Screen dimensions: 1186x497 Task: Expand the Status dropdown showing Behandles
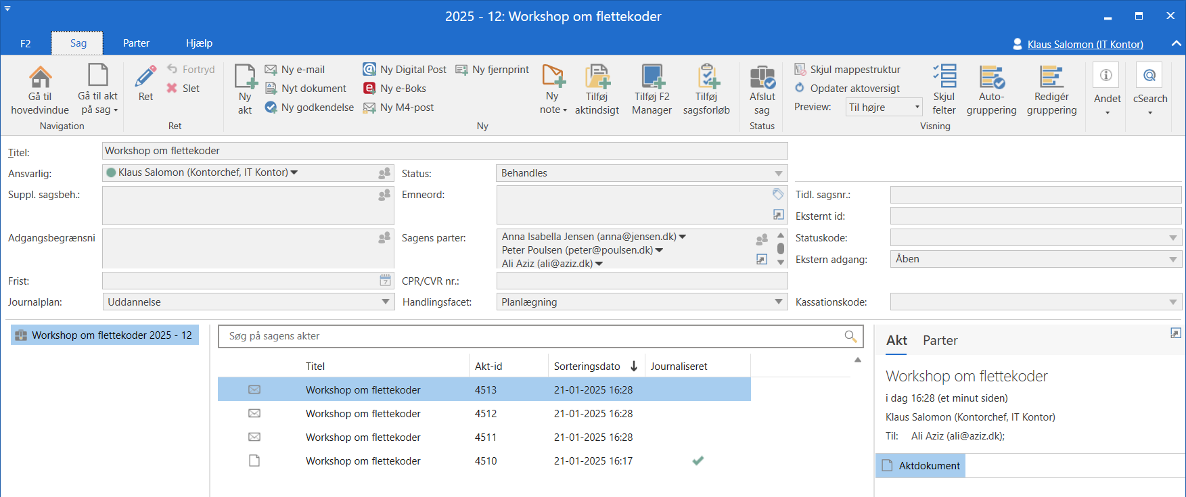[778, 174]
